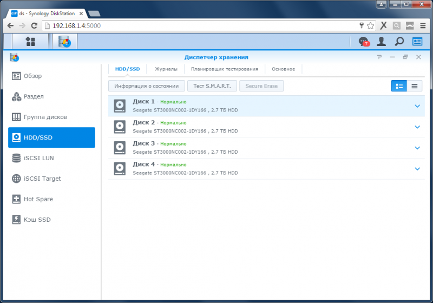Select the Storage Manager taskbar icon
The height and width of the screenshot is (303, 433).
point(64,42)
